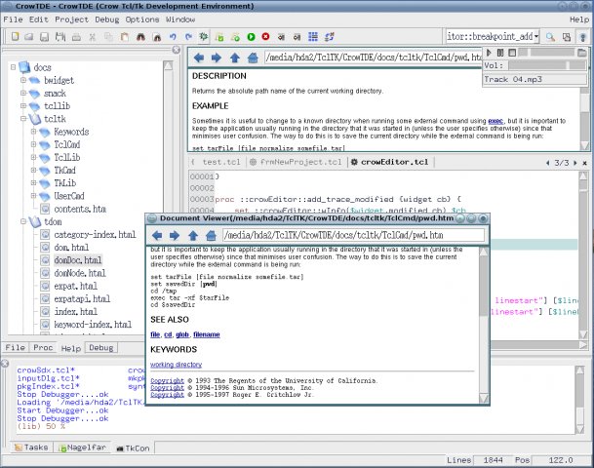
Task: Click the Home icon in Document Viewer window
Action: (x=211, y=236)
